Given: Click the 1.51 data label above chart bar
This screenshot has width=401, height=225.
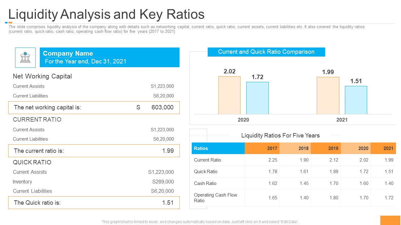Looking at the screenshot, I should tap(356, 81).
